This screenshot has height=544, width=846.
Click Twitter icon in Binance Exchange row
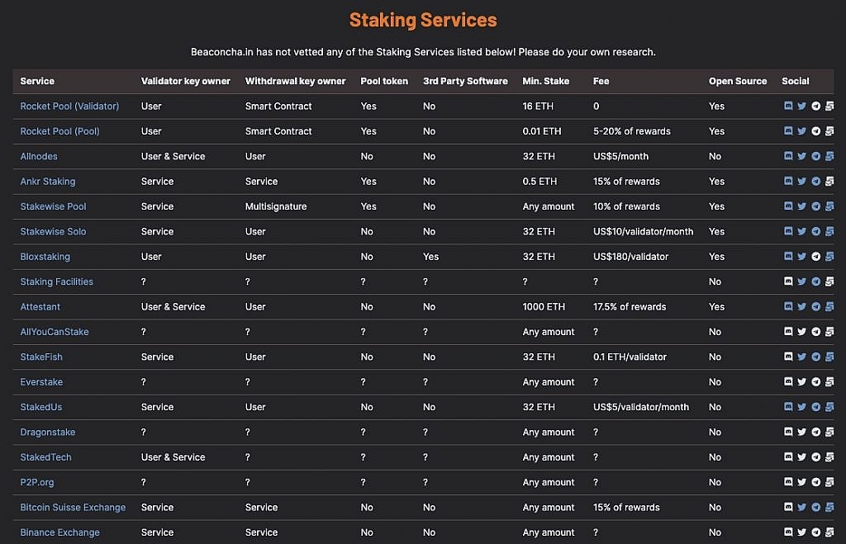tap(801, 532)
